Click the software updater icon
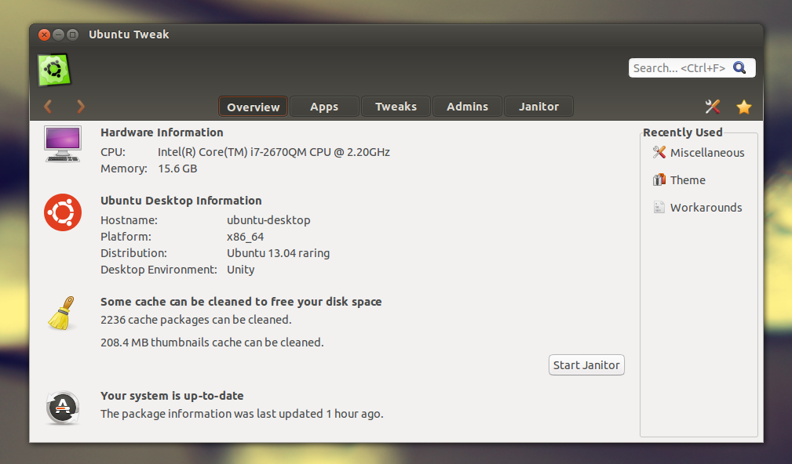The height and width of the screenshot is (464, 792). pos(63,408)
